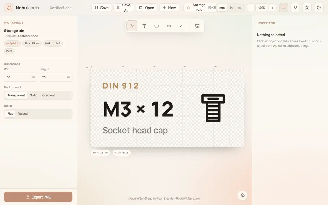The image size is (328, 205).
Task: Select the Socket head cap text
Action: click(x=135, y=131)
